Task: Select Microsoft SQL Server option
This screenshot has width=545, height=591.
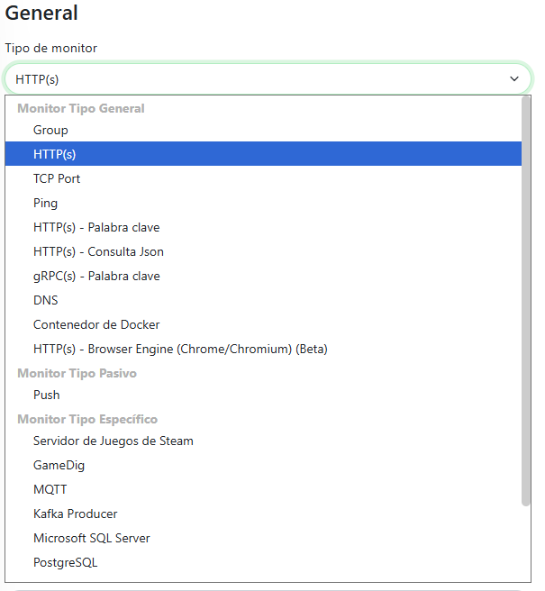Action: tap(92, 539)
